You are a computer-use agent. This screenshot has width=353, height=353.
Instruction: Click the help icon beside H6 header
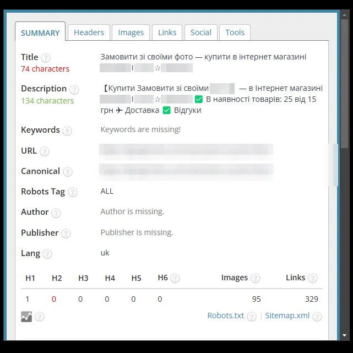pyautogui.click(x=175, y=278)
